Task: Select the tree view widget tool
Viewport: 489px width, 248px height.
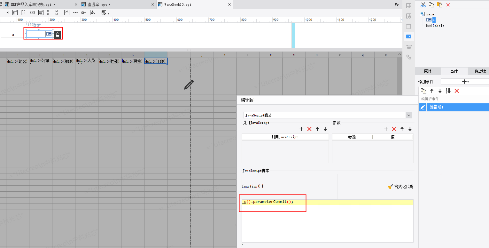Action: click(93, 12)
